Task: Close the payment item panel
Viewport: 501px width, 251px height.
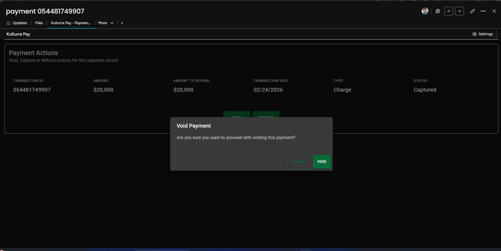Action: click(x=494, y=11)
